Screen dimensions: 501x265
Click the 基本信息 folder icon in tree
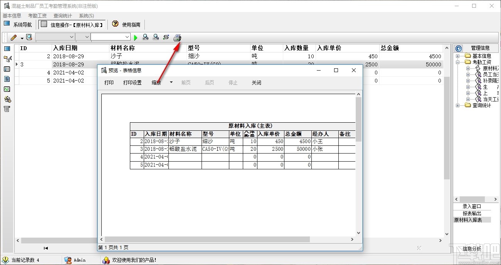pos(468,56)
